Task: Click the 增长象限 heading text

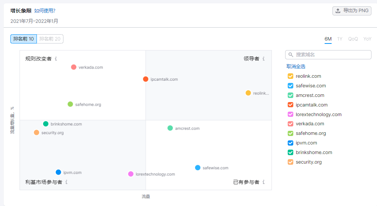Action: (21, 11)
